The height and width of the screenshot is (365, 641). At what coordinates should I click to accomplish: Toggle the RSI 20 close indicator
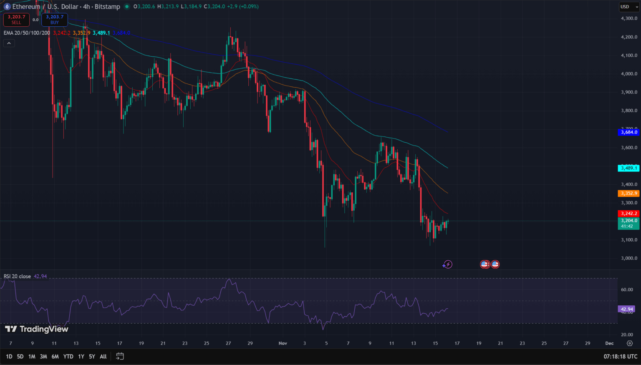point(17,276)
